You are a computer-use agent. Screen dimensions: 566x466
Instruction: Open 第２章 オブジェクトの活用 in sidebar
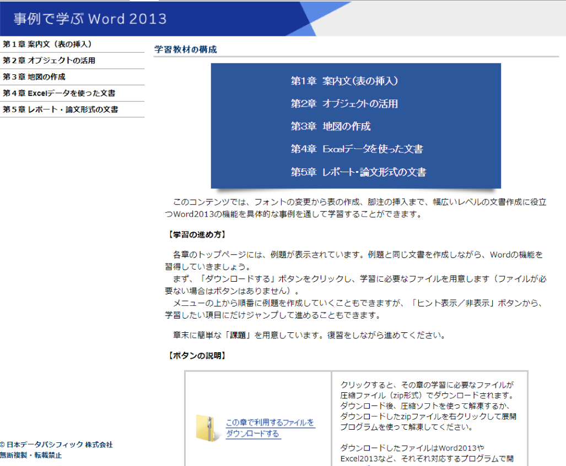pos(49,61)
